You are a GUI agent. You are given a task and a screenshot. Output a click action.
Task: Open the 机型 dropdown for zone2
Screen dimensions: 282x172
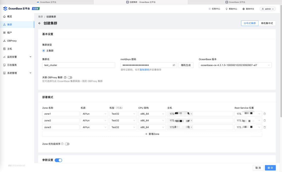(123, 120)
